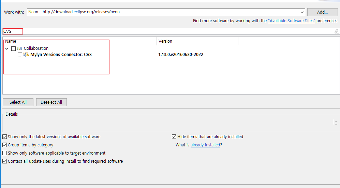Toggle Show only the latest versions checkbox
This screenshot has height=188, width=340.
pos(4,136)
